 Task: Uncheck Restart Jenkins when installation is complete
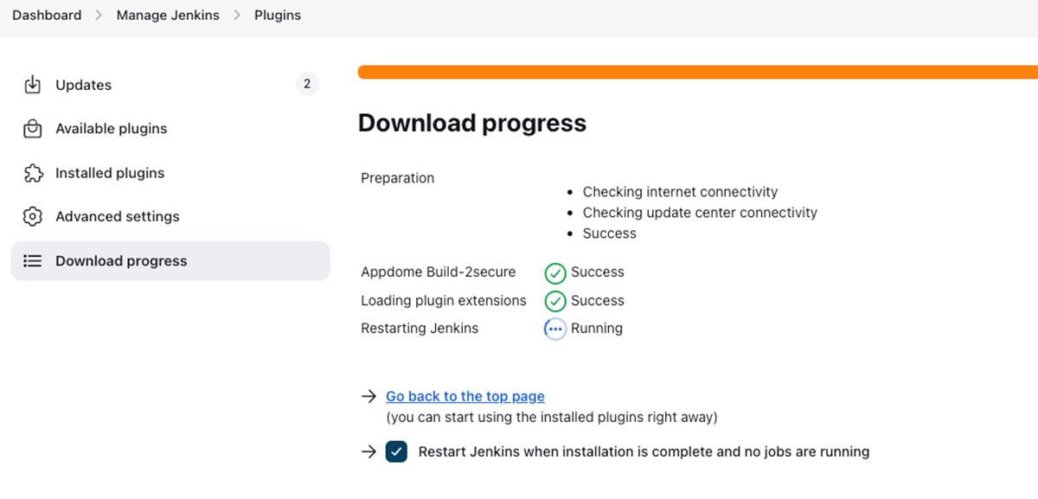(x=396, y=451)
